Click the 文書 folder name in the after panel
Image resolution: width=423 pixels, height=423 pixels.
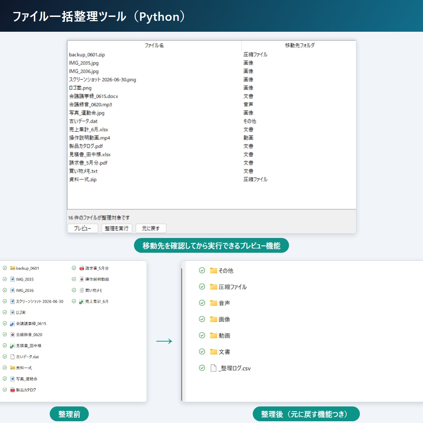[225, 352]
